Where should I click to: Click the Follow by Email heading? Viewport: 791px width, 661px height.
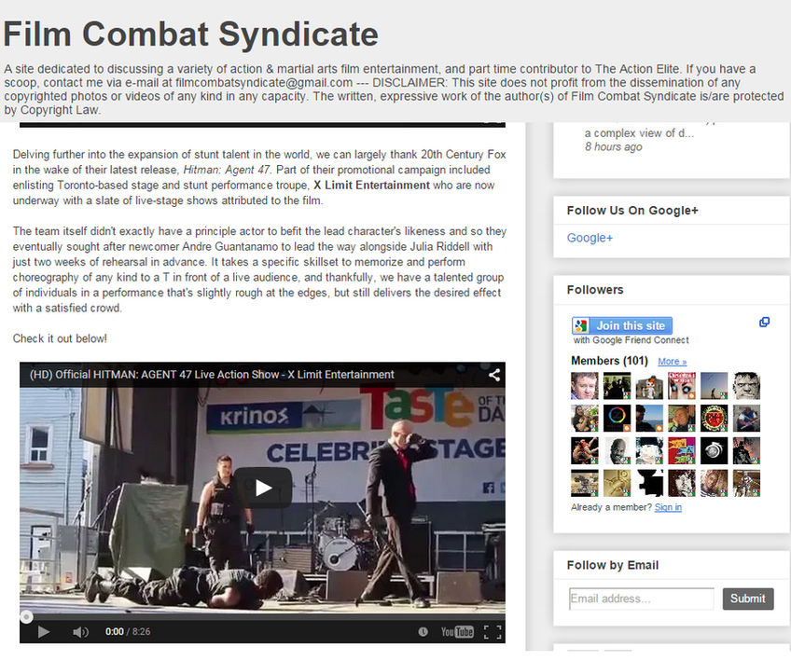click(x=613, y=565)
